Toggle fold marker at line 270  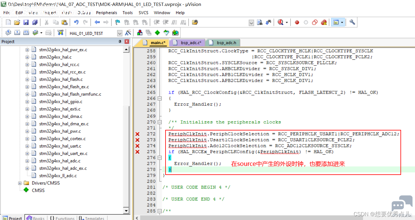[160, 122]
